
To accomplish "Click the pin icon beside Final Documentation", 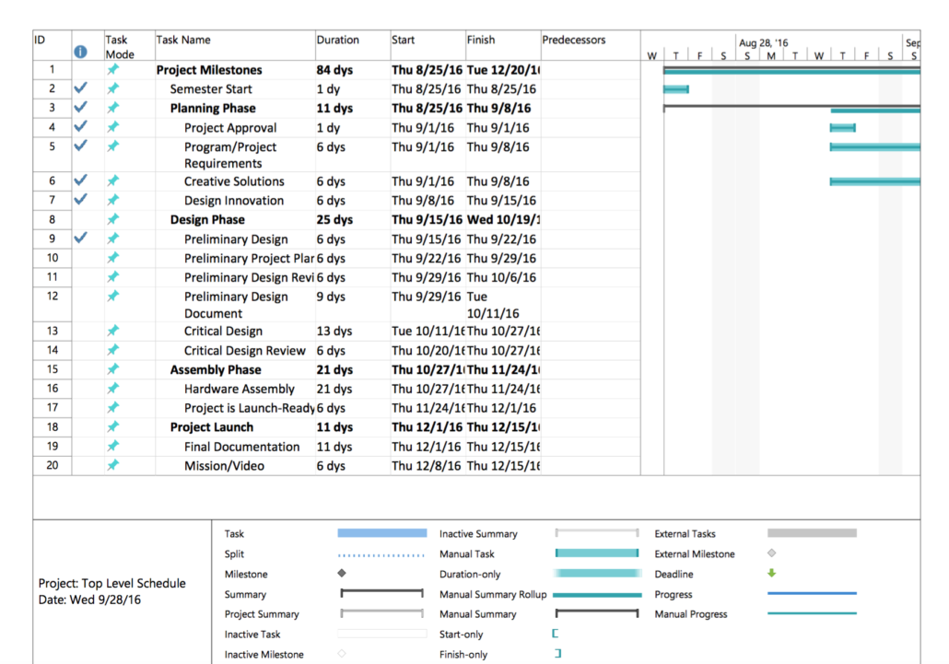I will (114, 447).
